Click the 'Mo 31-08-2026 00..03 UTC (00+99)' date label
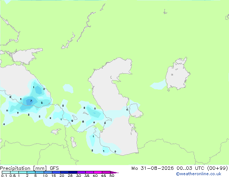 coord(180,168)
